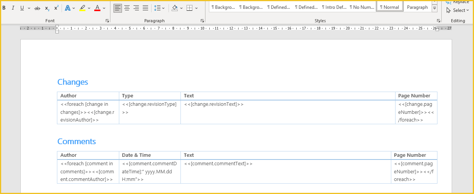
Task: Click the Font group label
Action: pyautogui.click(x=50, y=21)
